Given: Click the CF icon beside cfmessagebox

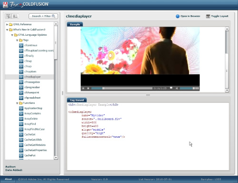Looking at the screenshot, I should pyautogui.click(x=21, y=82).
